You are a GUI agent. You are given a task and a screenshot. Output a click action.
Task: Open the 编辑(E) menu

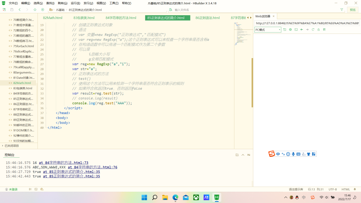click(26, 3)
